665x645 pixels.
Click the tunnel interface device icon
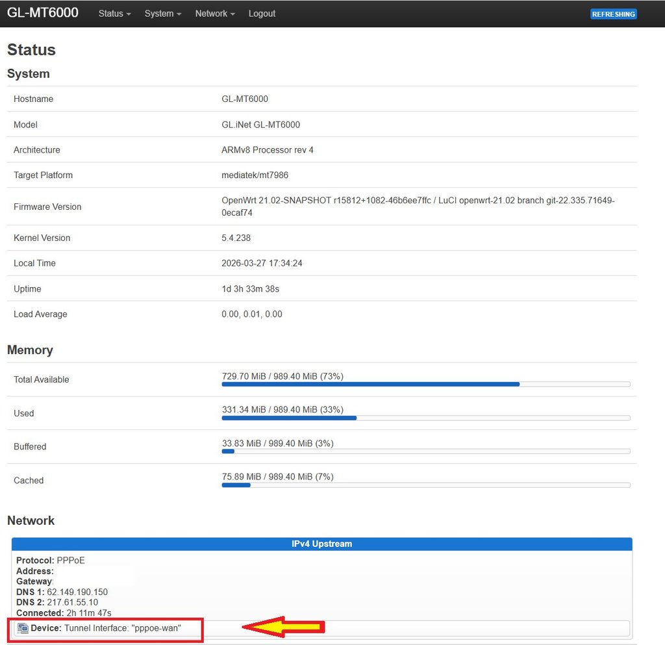click(23, 628)
